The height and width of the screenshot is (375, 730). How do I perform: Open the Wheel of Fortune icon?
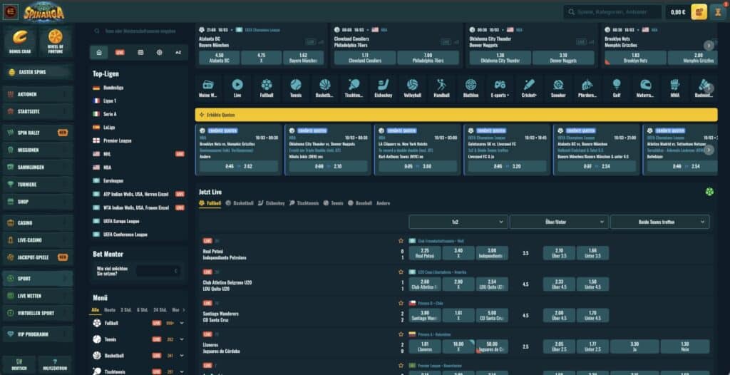(56, 41)
